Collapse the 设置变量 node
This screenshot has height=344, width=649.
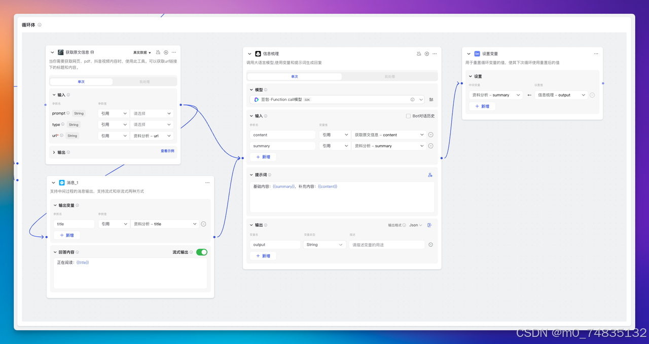[x=469, y=54]
